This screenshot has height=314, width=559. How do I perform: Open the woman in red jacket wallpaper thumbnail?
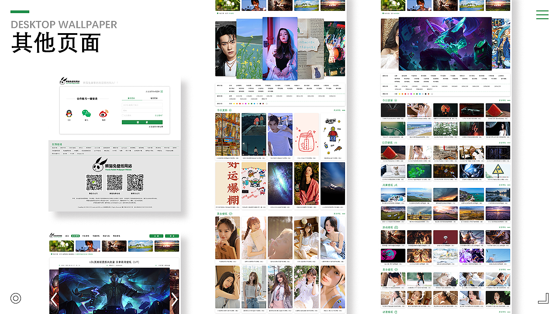click(x=307, y=183)
